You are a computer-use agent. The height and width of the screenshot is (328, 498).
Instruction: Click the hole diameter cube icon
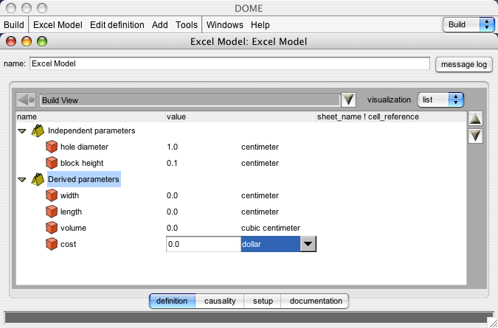[x=52, y=147]
